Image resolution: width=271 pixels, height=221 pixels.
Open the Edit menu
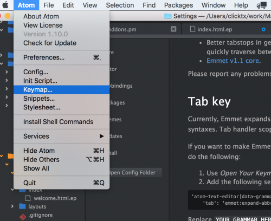(68, 5)
